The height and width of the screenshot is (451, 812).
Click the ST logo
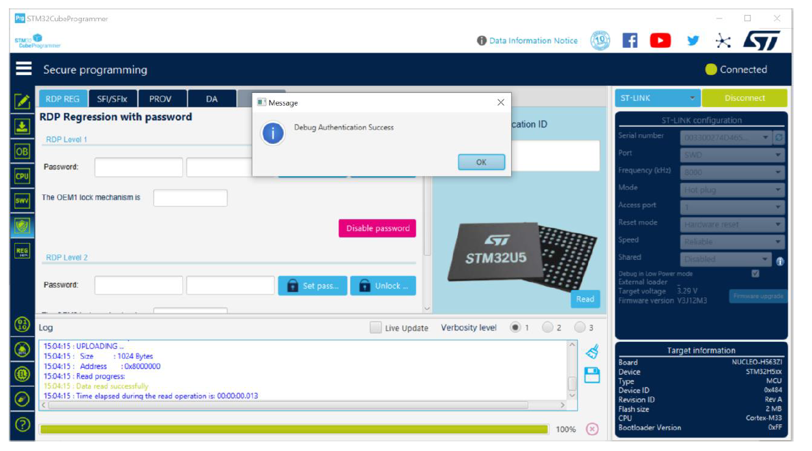[762, 40]
